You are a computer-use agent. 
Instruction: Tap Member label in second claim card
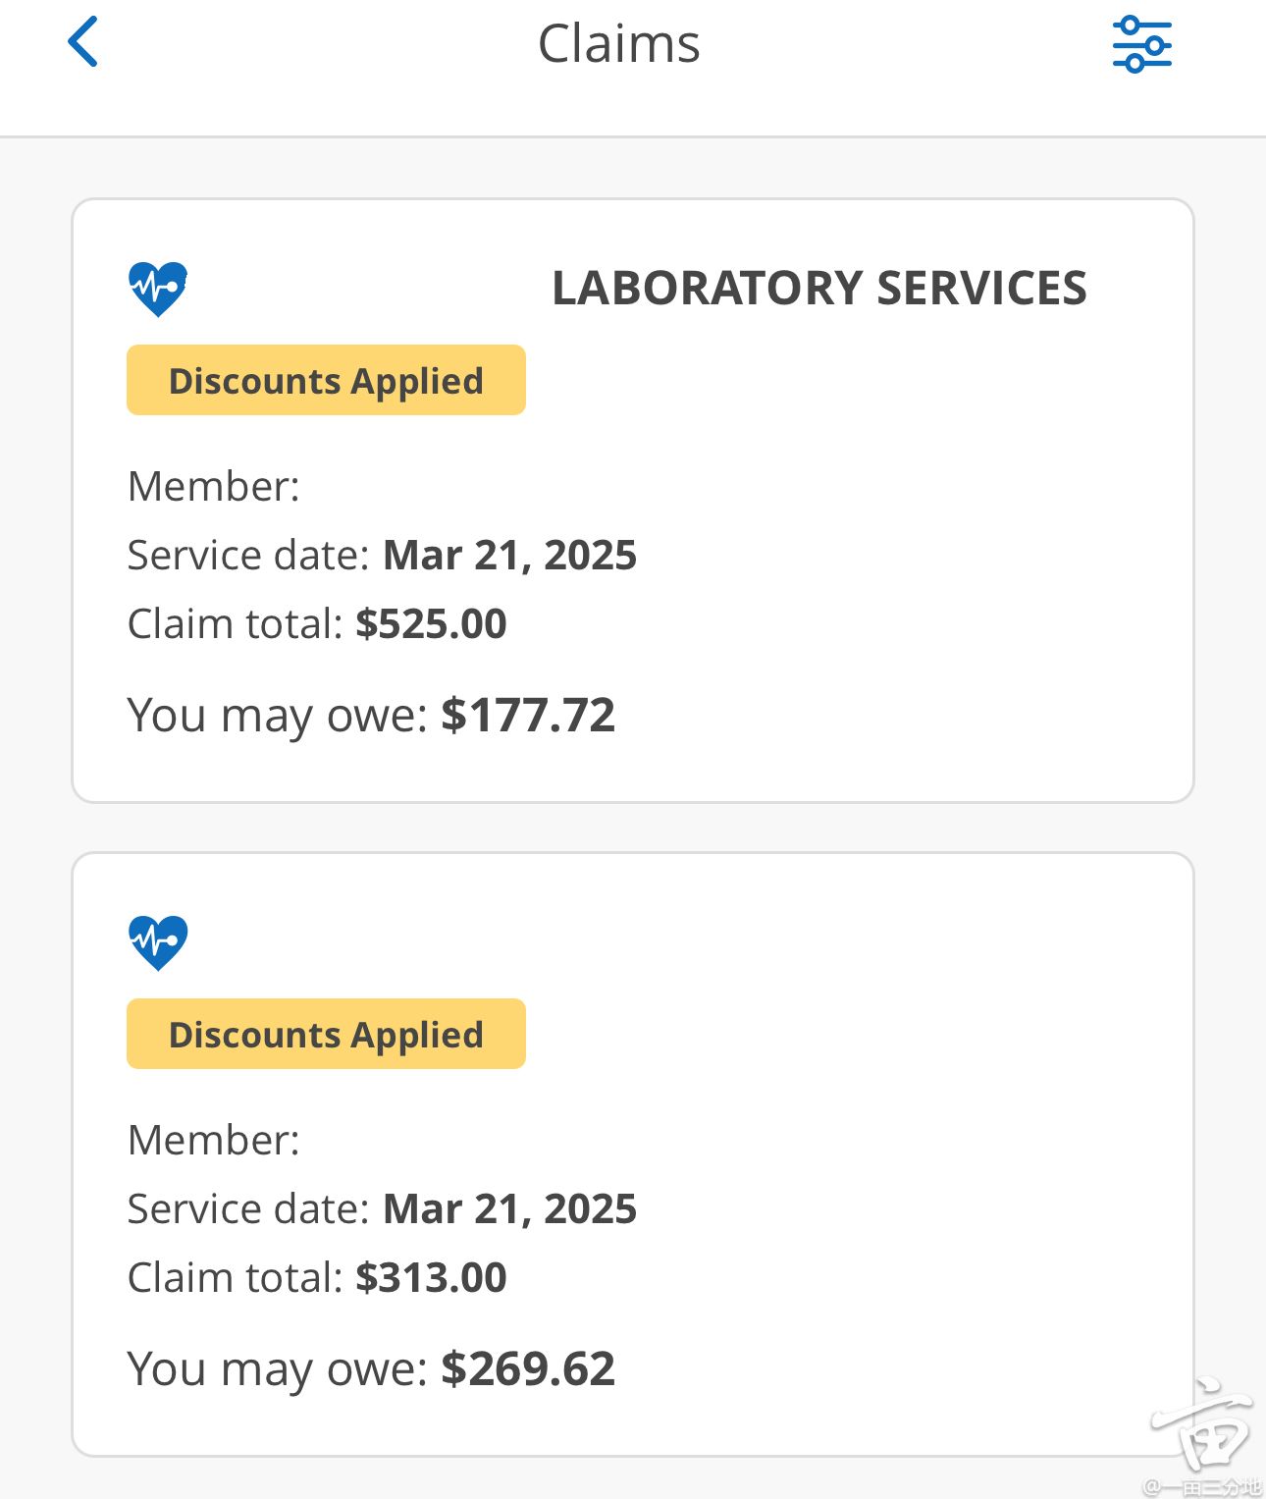pos(214,1140)
